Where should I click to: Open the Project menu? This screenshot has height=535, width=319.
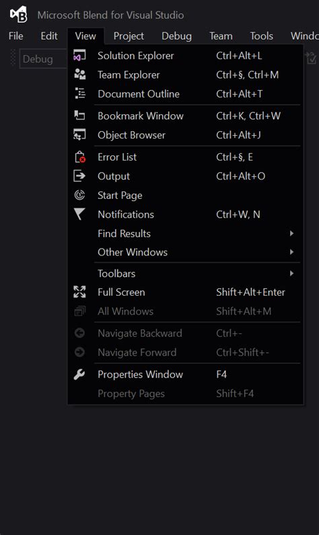click(x=129, y=36)
